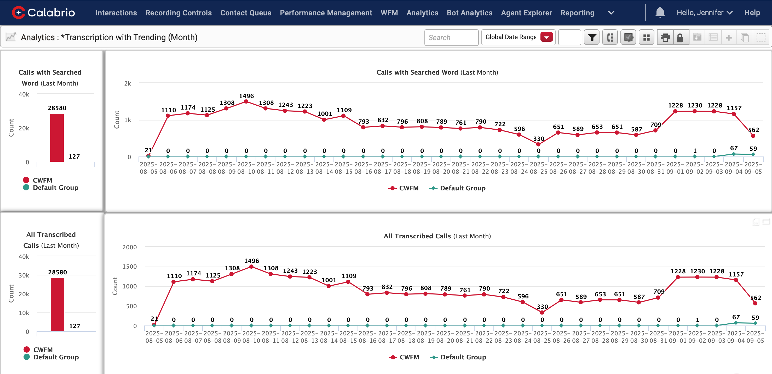Open the Agent Explorer page
The width and height of the screenshot is (772, 374).
pyautogui.click(x=526, y=13)
